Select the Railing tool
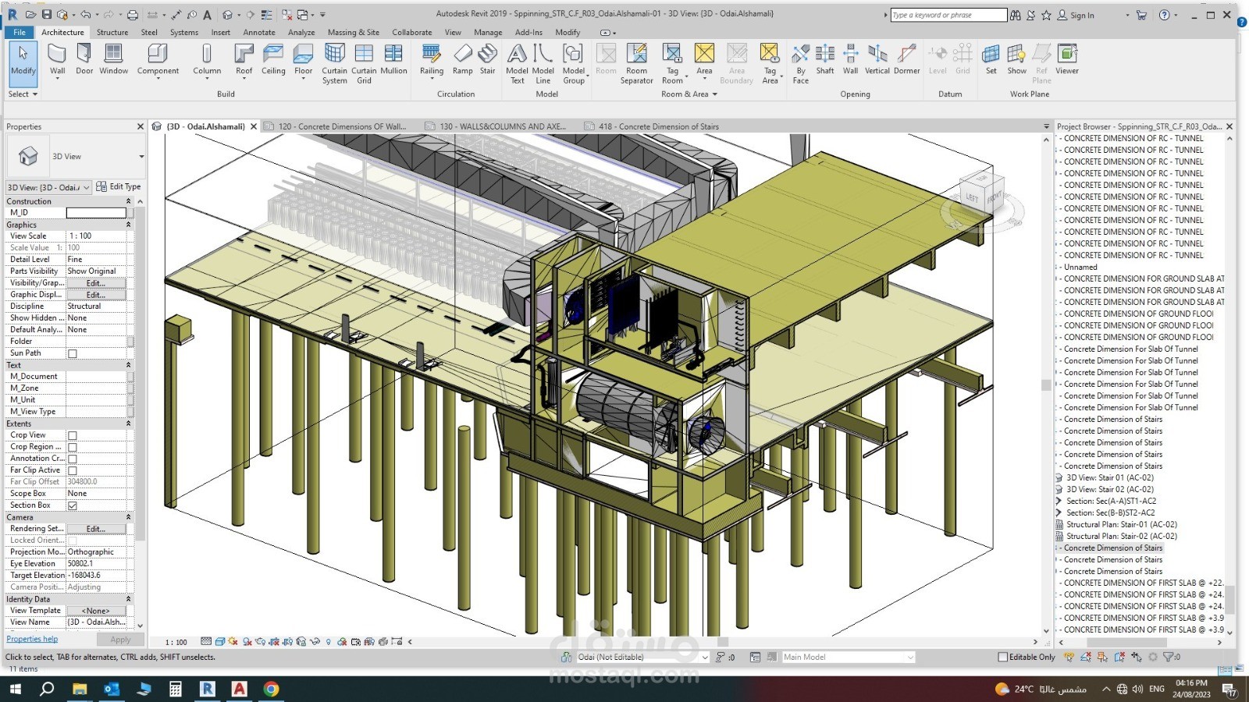 click(432, 59)
